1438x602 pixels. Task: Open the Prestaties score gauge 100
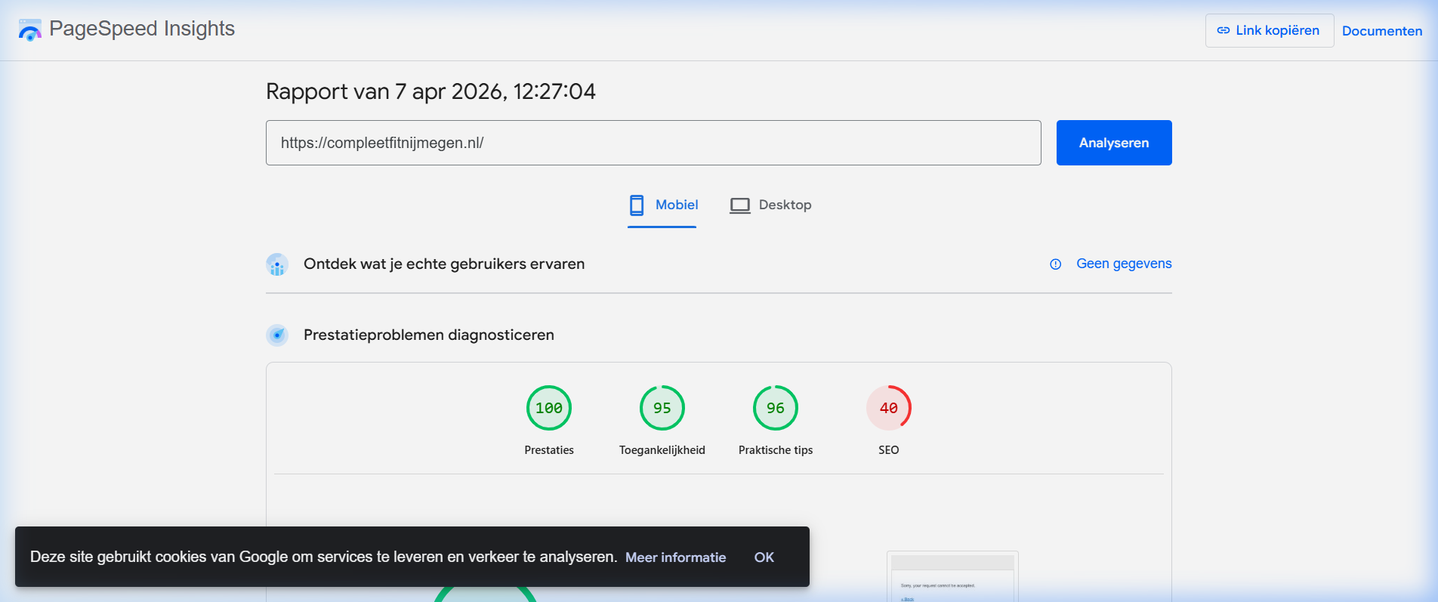tap(549, 408)
